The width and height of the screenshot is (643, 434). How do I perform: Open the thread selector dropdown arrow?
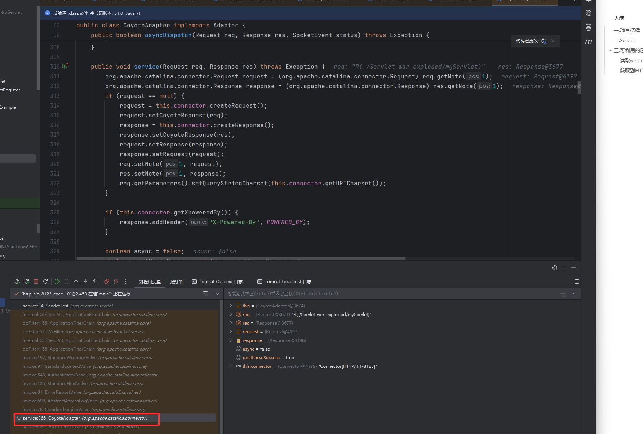pyautogui.click(x=217, y=294)
